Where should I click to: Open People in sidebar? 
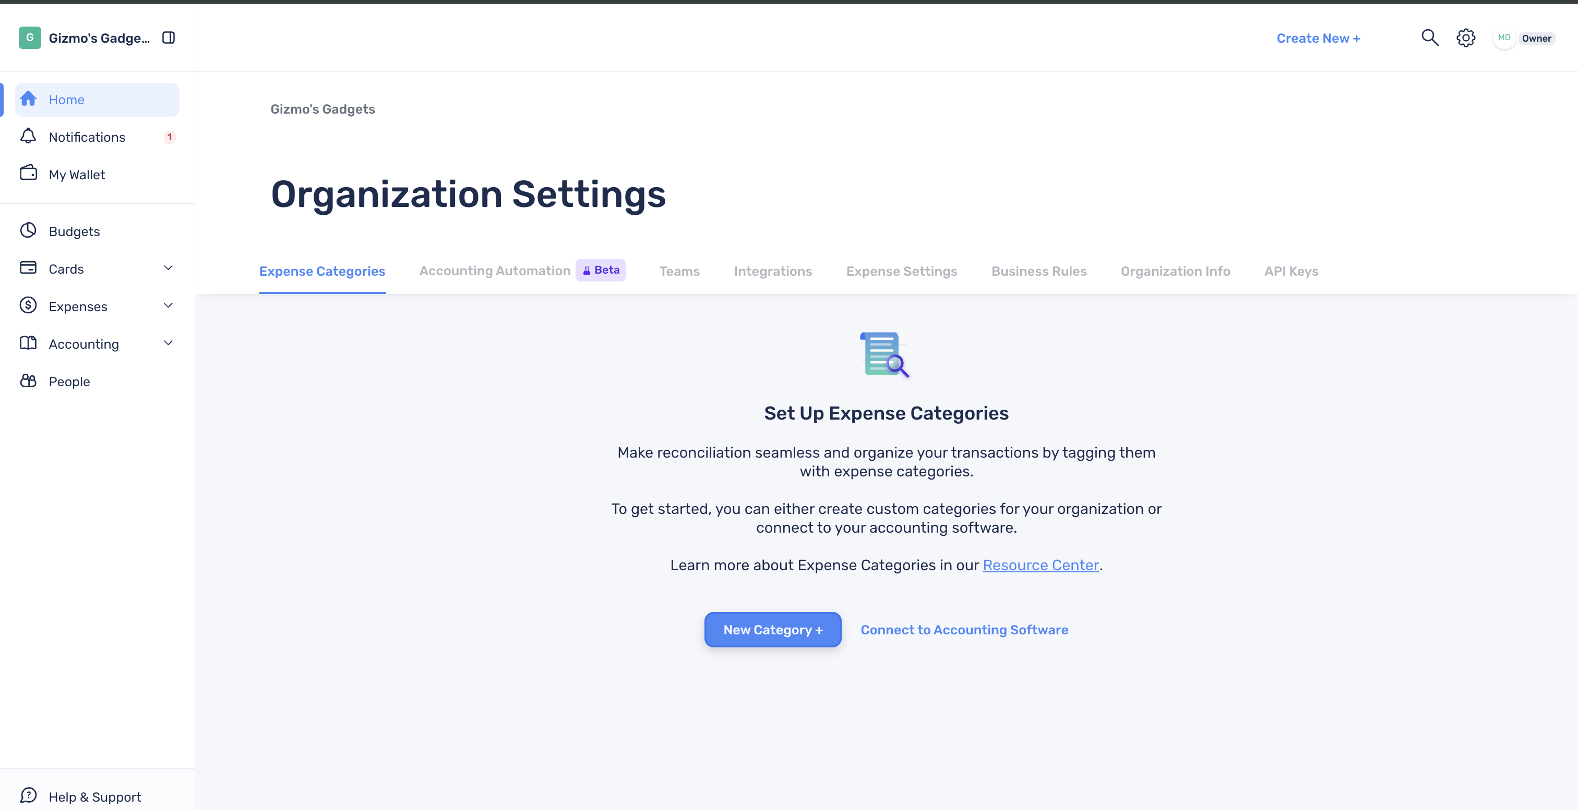[98, 381]
